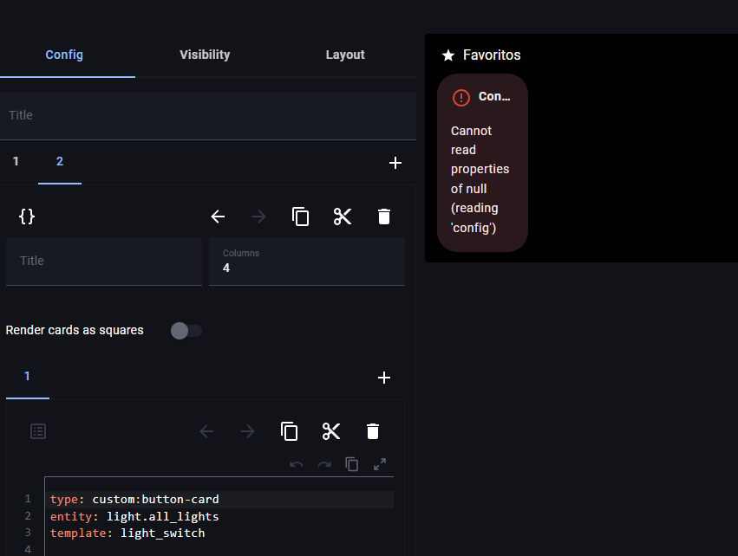Click the top Title input field

pyautogui.click(x=208, y=116)
